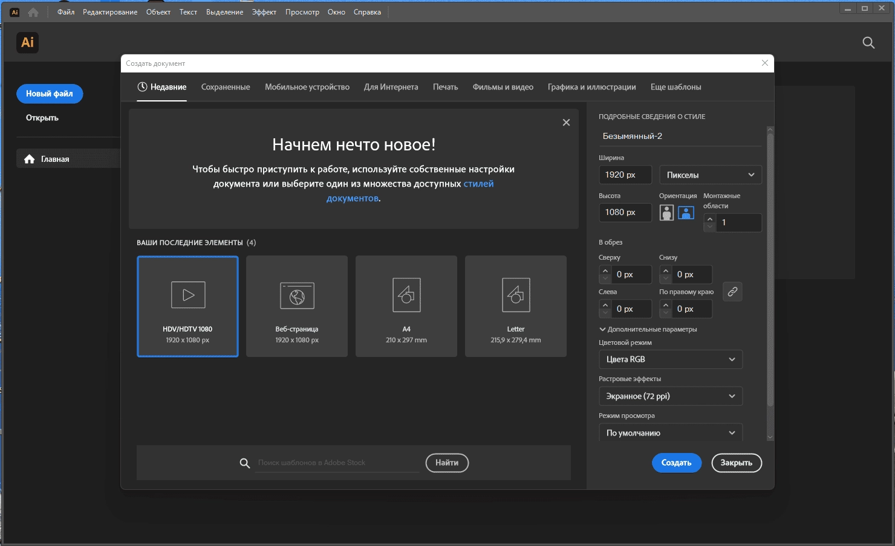
Task: Increase the Сверху bleed value
Action: click(x=605, y=271)
